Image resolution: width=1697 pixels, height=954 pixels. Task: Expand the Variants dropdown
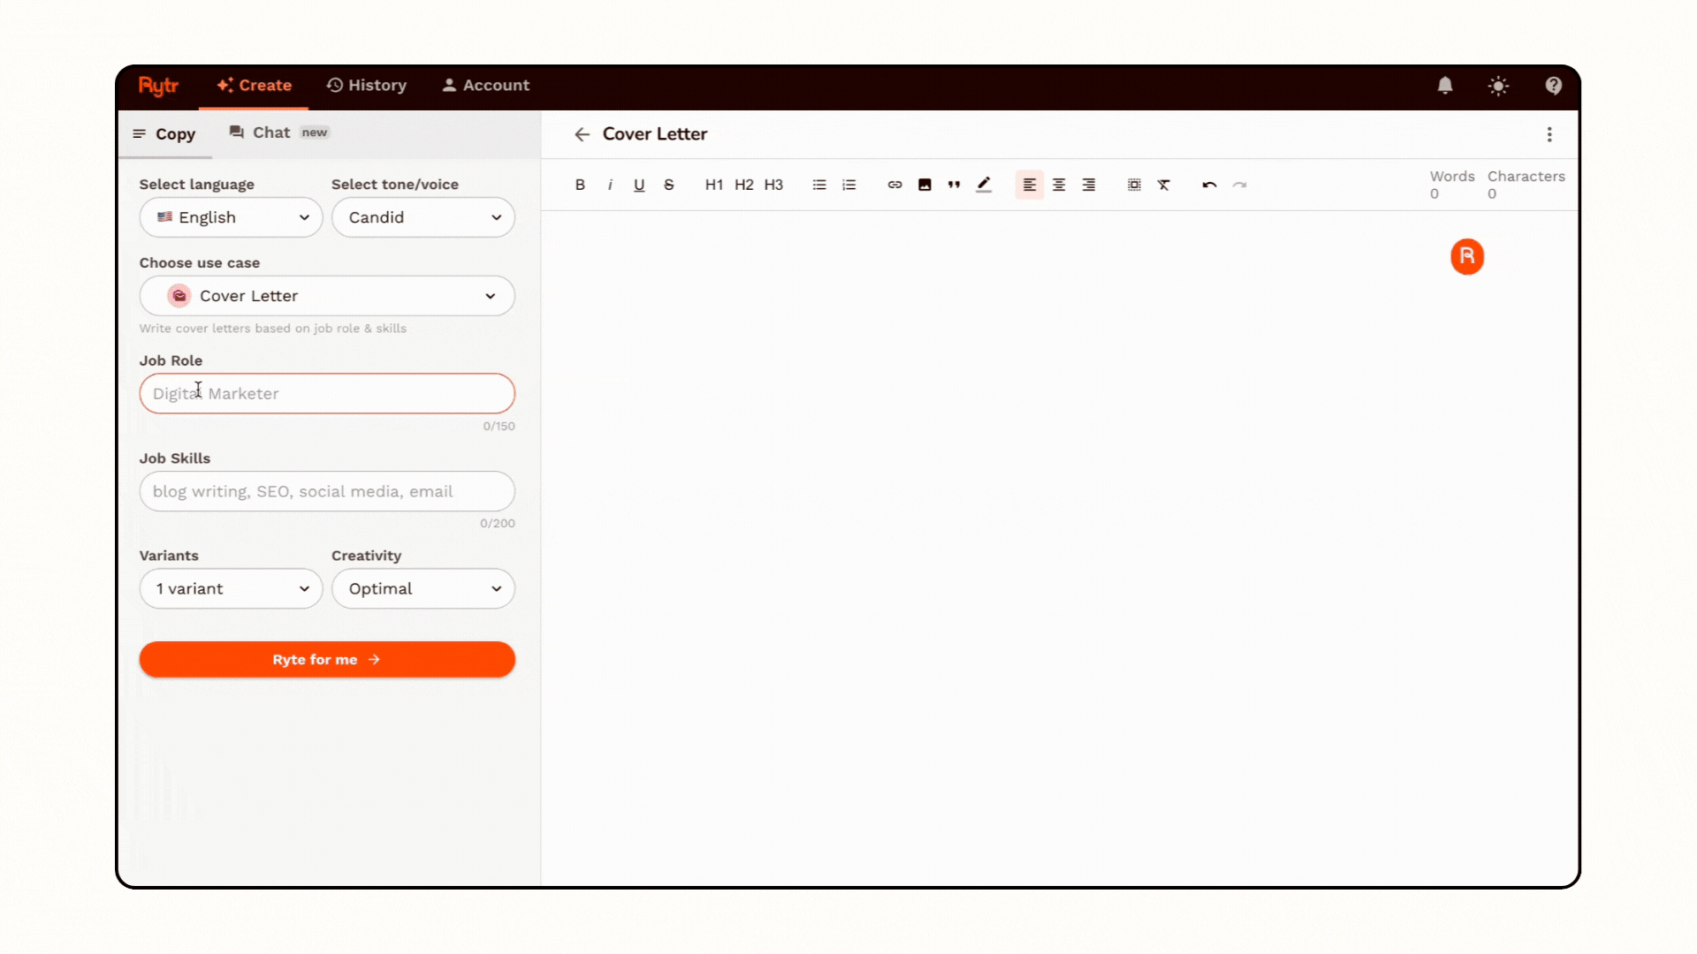pos(231,588)
